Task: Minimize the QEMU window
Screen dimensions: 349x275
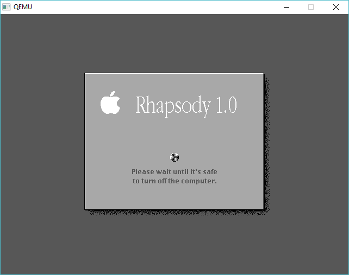Action: (286, 7)
